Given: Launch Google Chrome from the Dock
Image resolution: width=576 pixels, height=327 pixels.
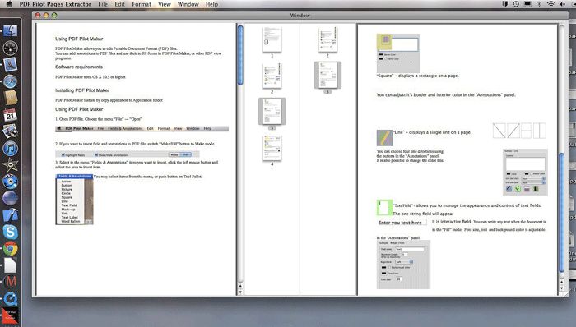Looking at the screenshot, I should pos(10,249).
